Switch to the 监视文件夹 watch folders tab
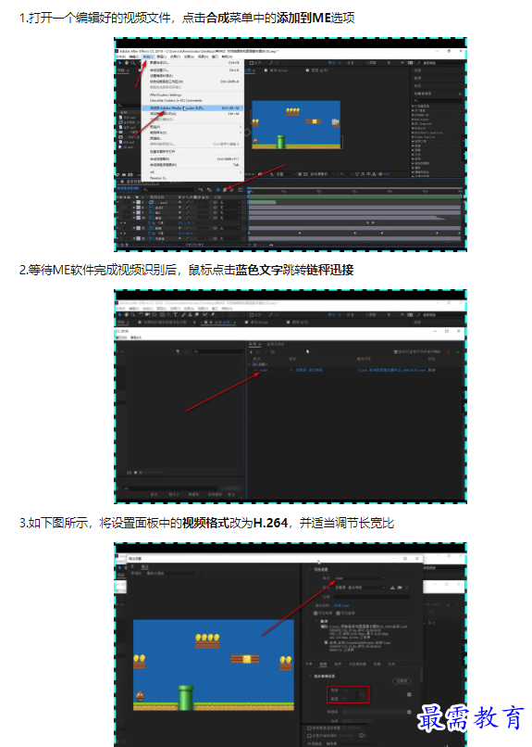 click(276, 344)
